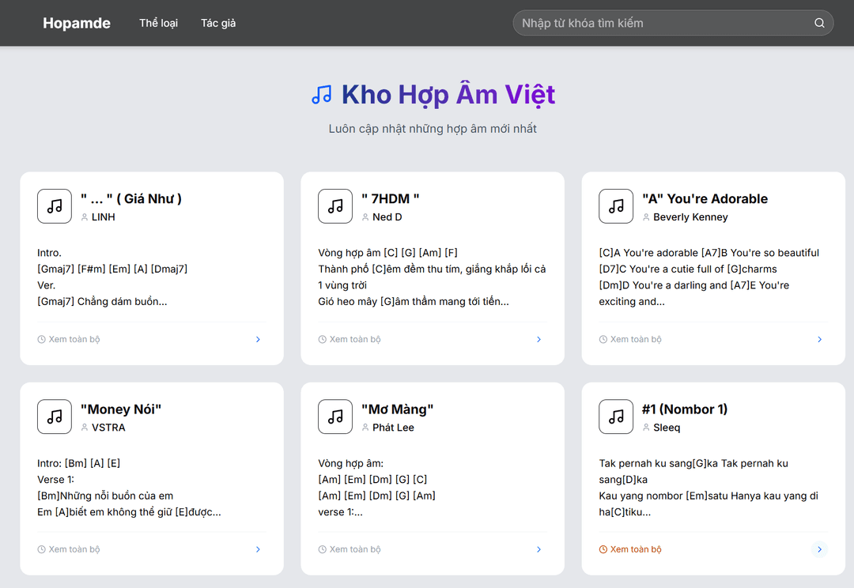Open the "Tác giả" menu

tap(218, 23)
